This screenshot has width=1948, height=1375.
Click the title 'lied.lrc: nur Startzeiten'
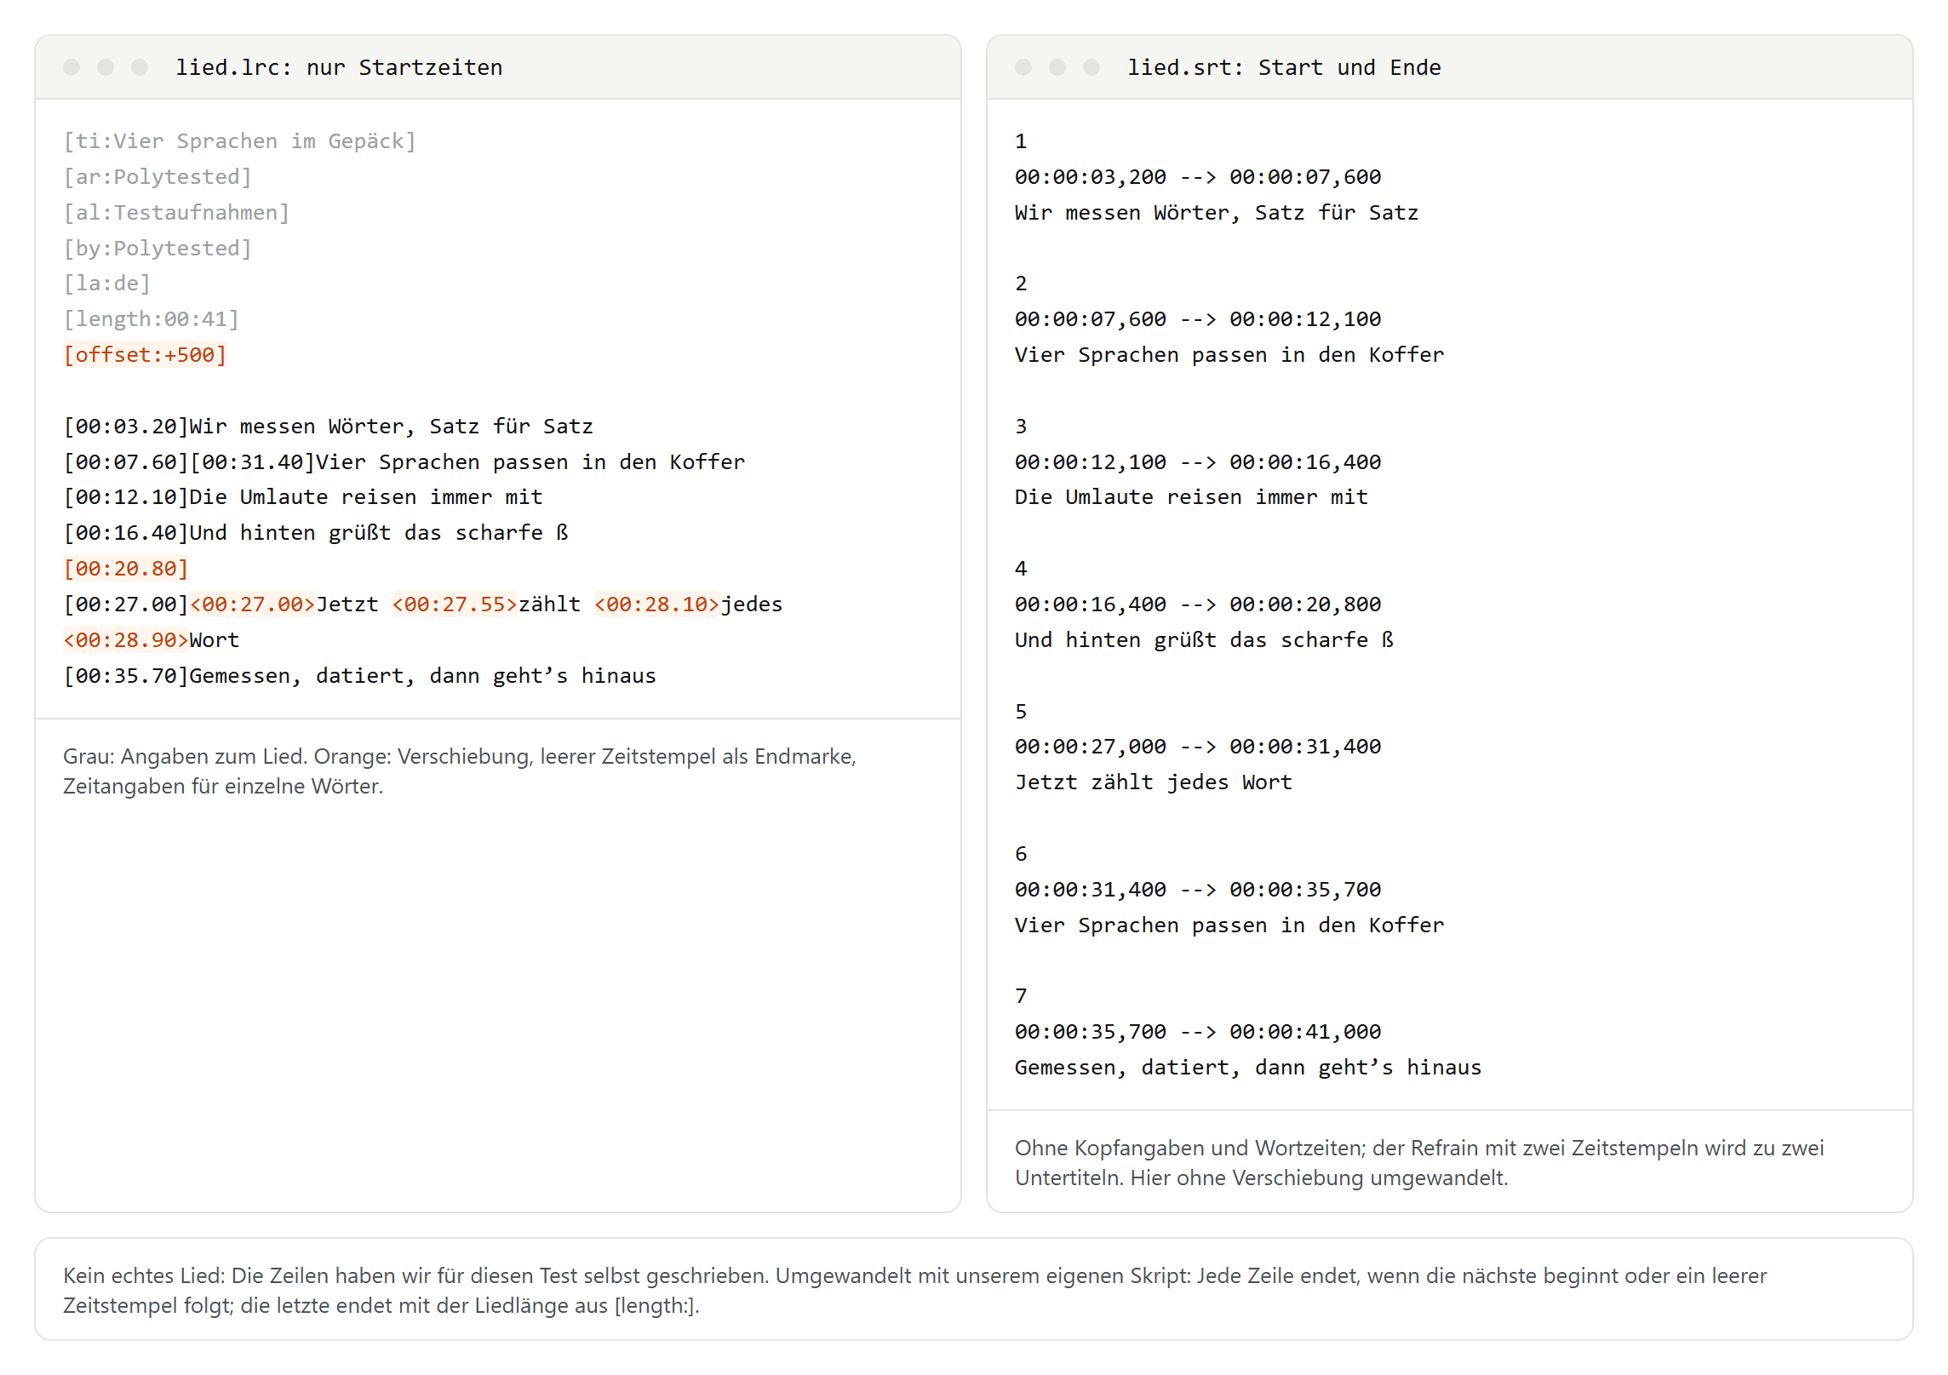click(339, 67)
